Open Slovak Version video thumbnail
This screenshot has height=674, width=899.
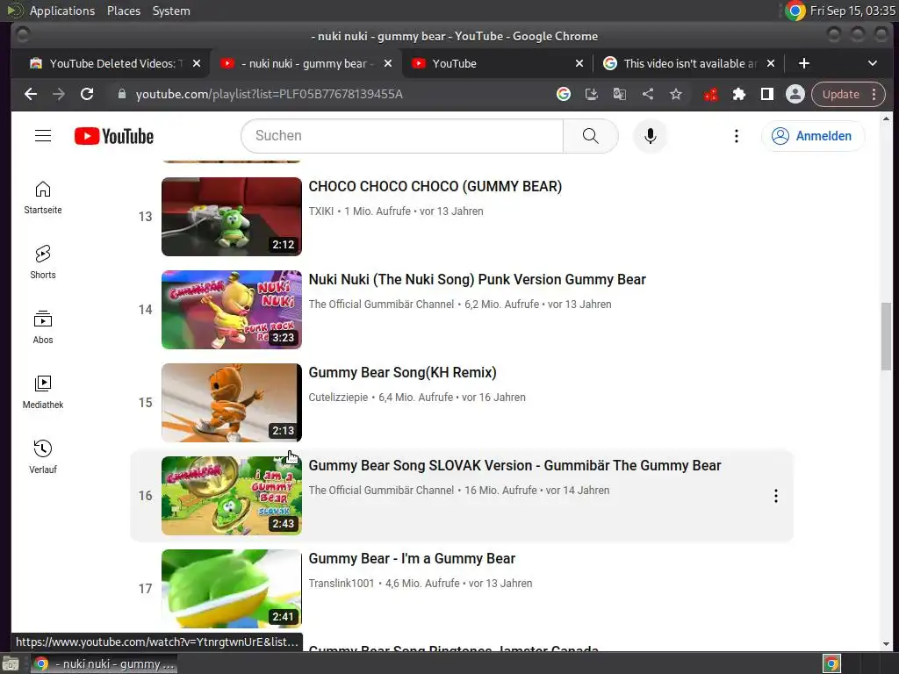tap(232, 496)
